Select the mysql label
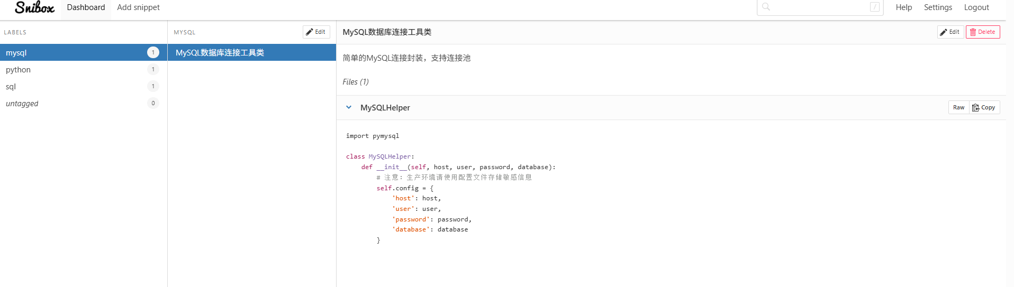The width and height of the screenshot is (1014, 287). pyautogui.click(x=84, y=52)
